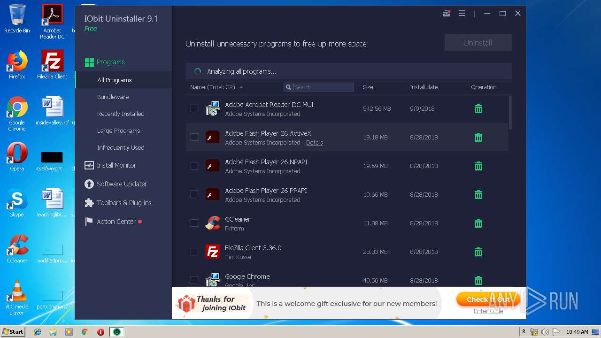Click the CCleaner program icon in list
The image size is (601, 338).
pos(213,223)
